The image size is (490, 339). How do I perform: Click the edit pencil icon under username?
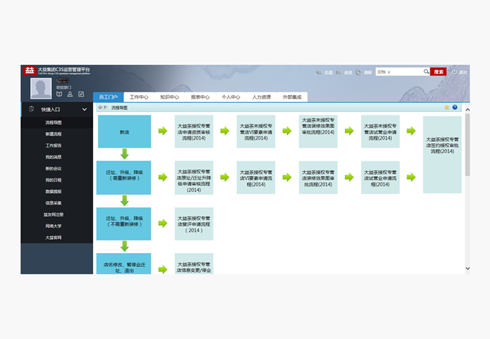pos(81,94)
